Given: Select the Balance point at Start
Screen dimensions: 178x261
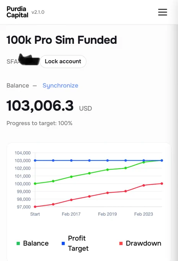Looking at the screenshot, I should pos(35,183).
